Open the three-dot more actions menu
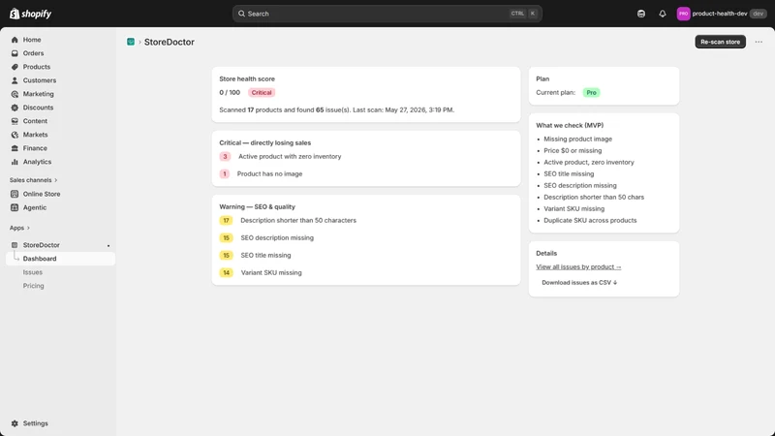Image resolution: width=775 pixels, height=436 pixels. point(759,42)
